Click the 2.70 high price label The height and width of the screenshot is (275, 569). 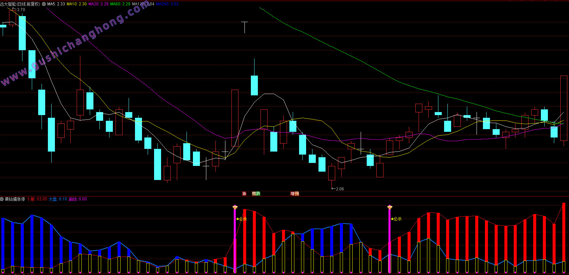(21, 10)
